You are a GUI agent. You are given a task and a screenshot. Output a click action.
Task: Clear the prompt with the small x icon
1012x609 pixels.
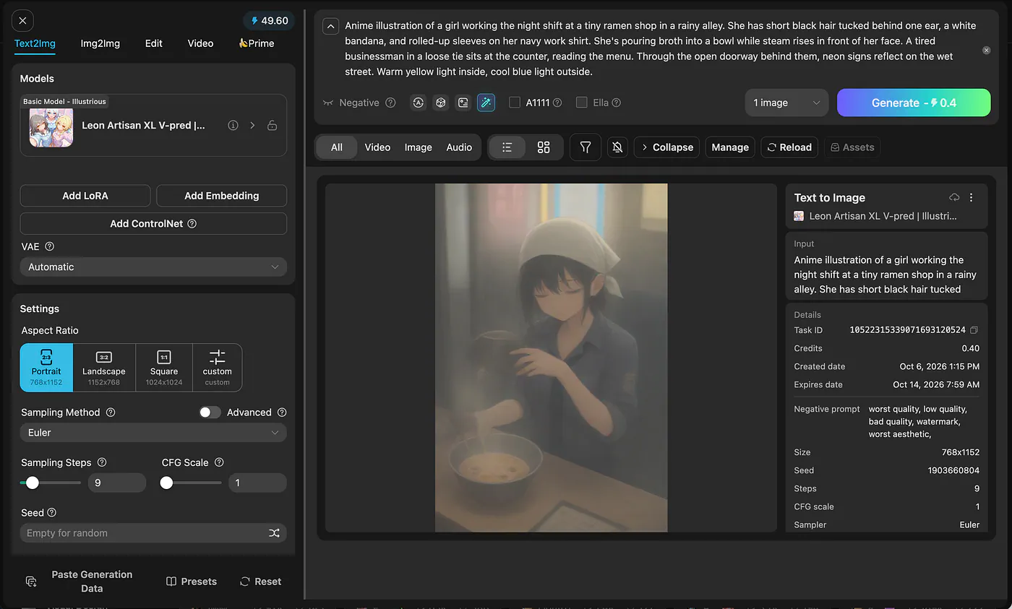pyautogui.click(x=986, y=51)
